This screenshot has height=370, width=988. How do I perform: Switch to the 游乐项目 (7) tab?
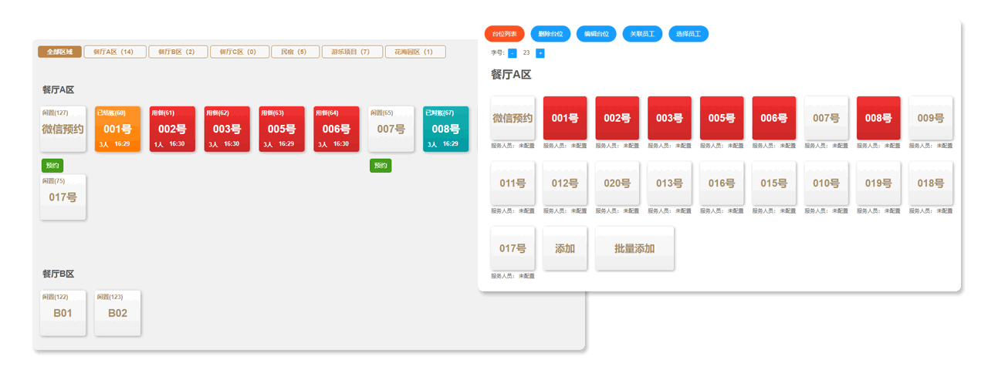tap(351, 52)
